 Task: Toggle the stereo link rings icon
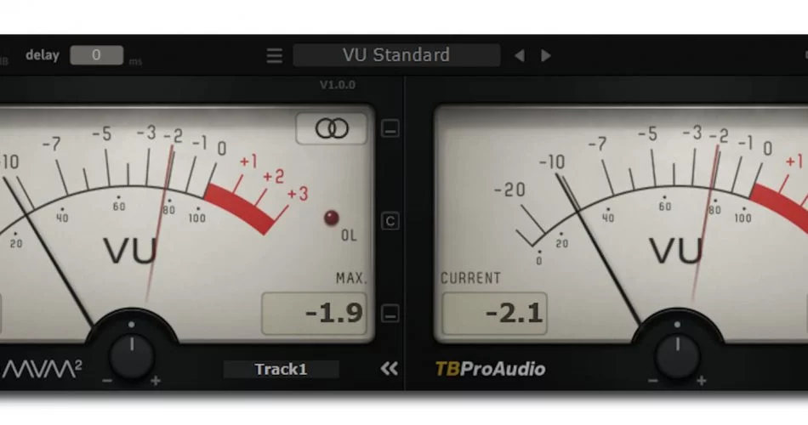332,128
